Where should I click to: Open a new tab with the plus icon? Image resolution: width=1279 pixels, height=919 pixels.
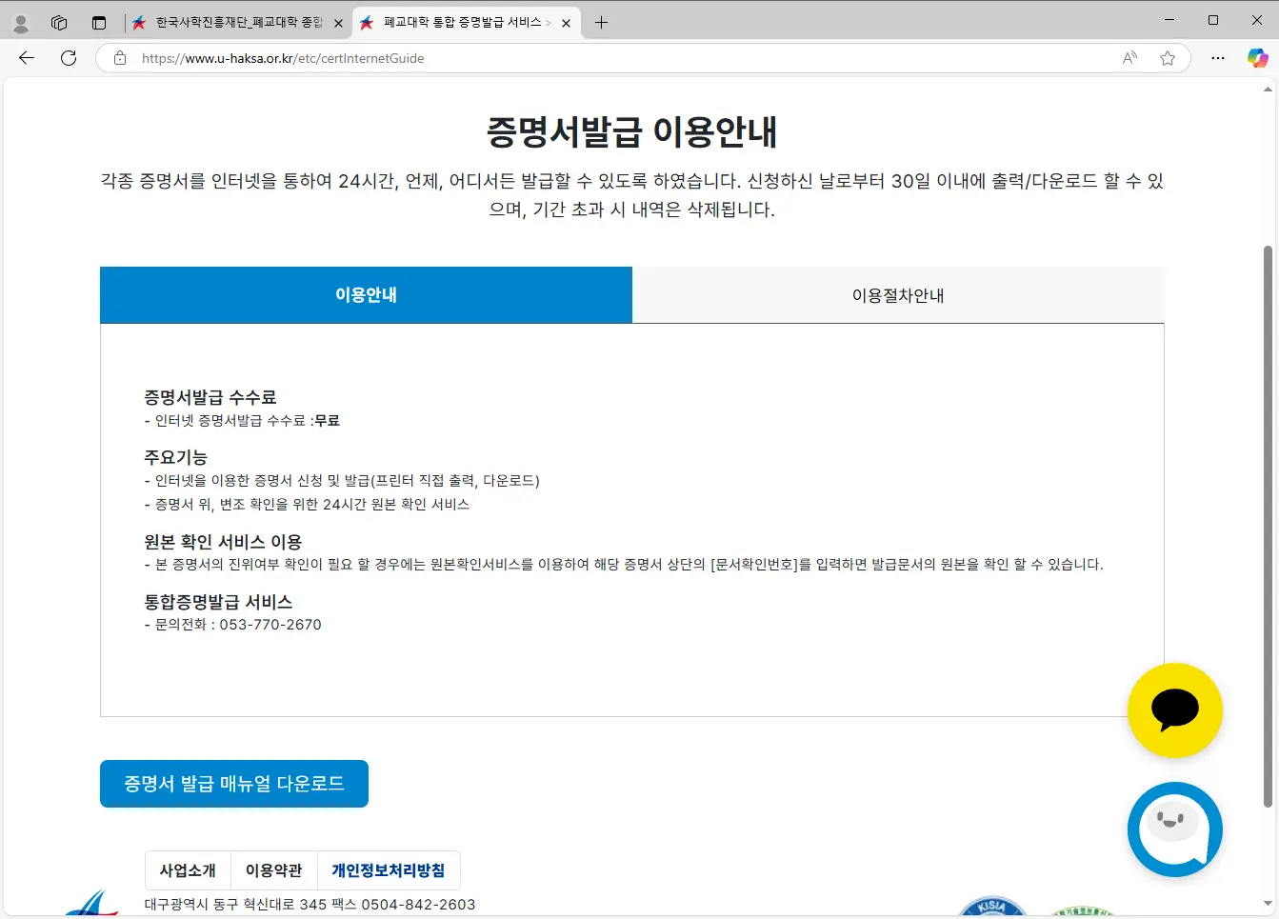[x=601, y=23]
